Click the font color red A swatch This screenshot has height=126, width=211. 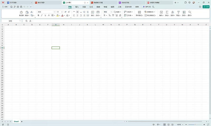pos(62,15)
